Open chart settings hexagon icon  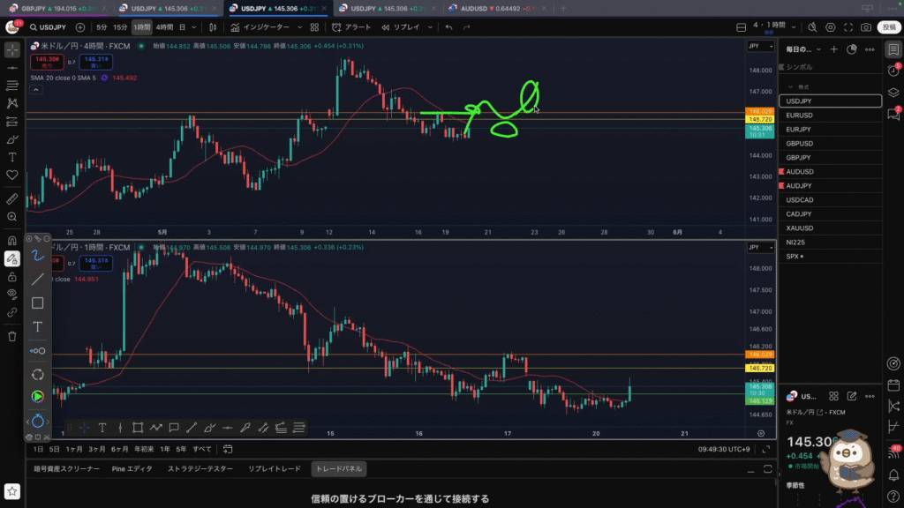coord(830,27)
